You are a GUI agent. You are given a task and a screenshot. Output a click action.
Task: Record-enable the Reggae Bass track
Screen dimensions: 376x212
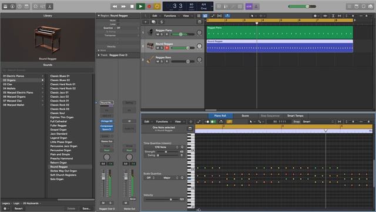point(167,61)
